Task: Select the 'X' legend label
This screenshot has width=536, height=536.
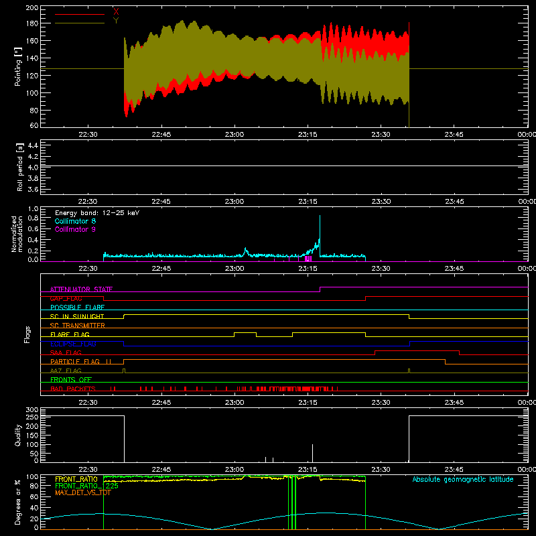Action: [x=116, y=11]
